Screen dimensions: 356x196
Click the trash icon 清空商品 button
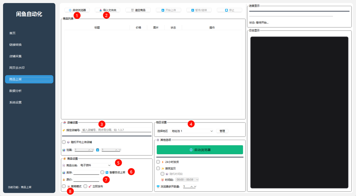click(138, 10)
